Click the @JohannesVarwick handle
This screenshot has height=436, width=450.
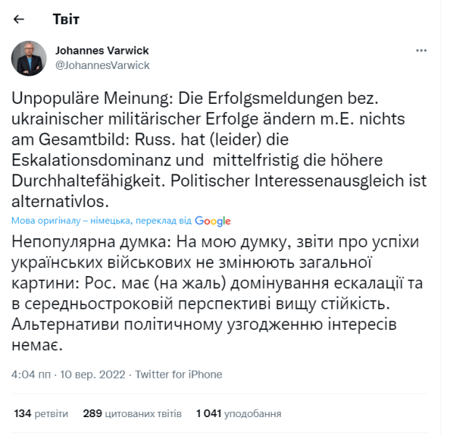click(103, 65)
